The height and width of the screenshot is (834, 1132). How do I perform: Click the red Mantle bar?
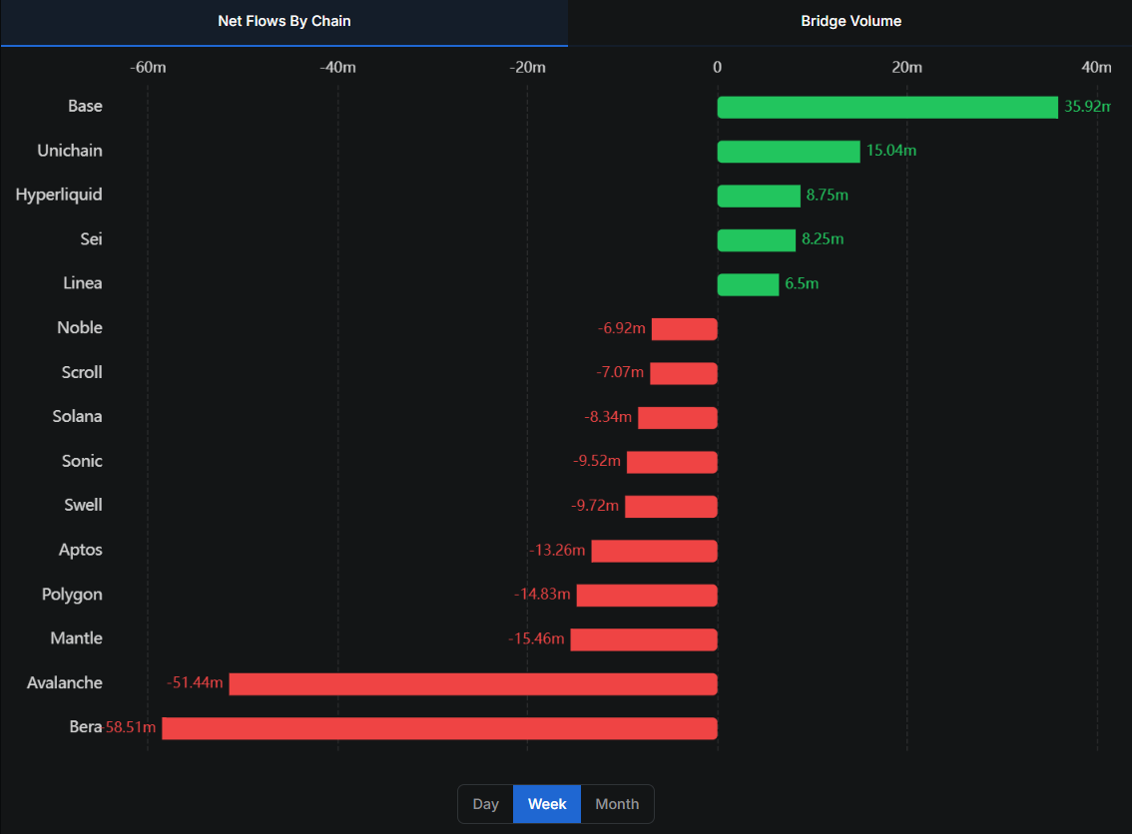pyautogui.click(x=644, y=639)
